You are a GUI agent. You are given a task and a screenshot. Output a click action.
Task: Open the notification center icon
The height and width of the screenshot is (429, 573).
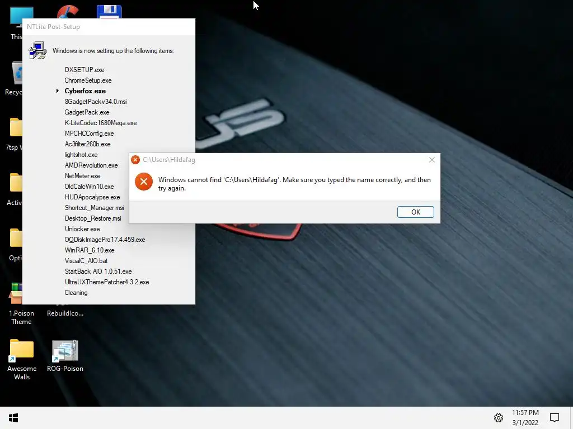point(555,418)
